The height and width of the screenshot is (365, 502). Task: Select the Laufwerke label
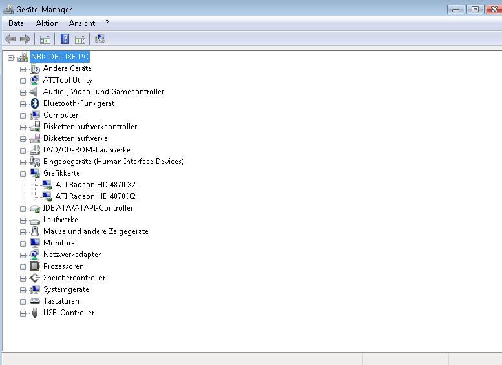61,220
